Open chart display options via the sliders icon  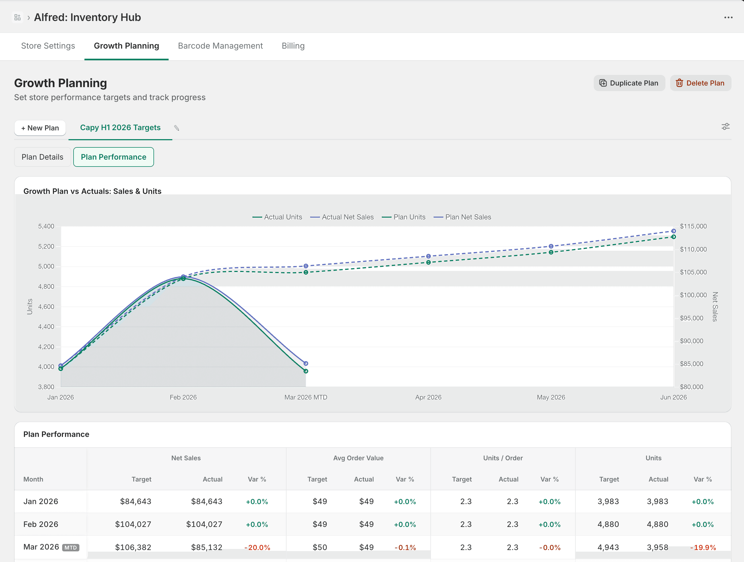(725, 126)
